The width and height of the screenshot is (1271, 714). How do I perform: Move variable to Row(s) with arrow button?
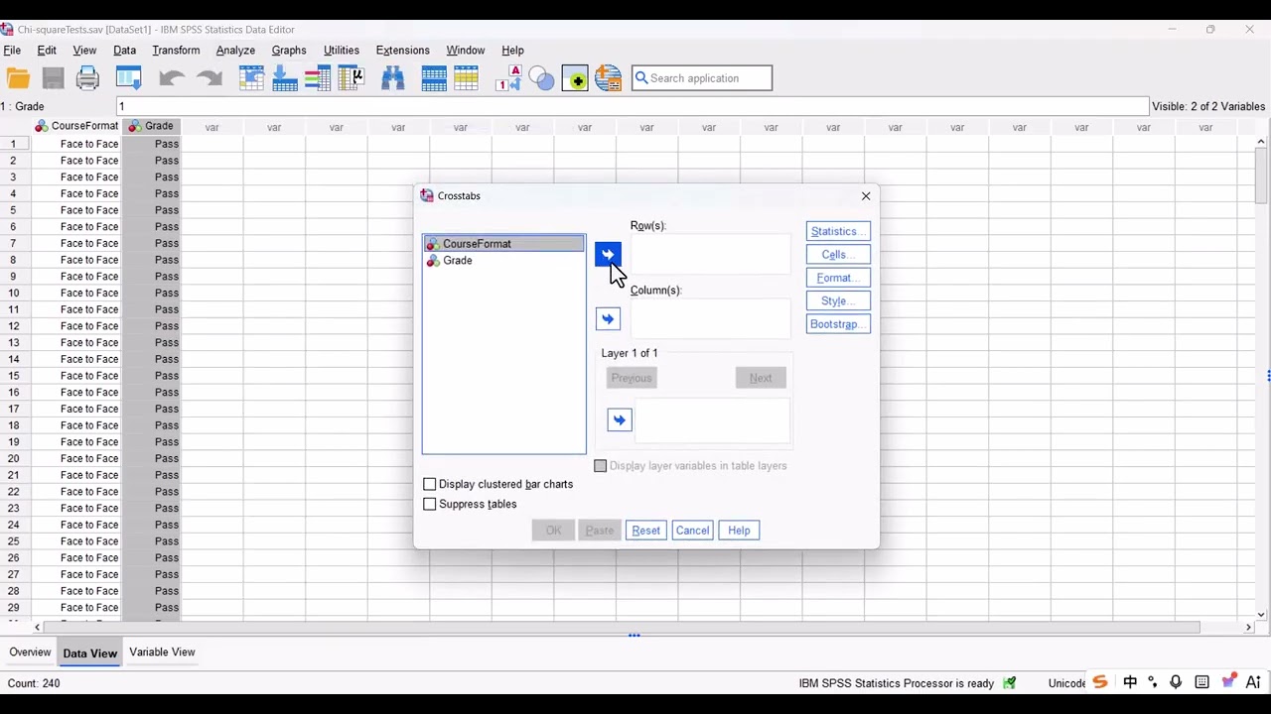coord(608,255)
